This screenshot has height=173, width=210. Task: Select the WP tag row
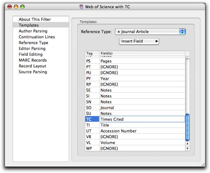135,148
